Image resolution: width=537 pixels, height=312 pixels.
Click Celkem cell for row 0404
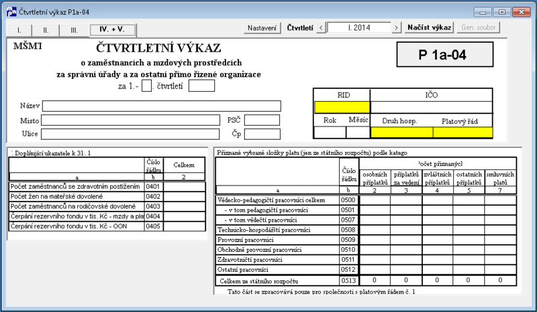(x=184, y=216)
